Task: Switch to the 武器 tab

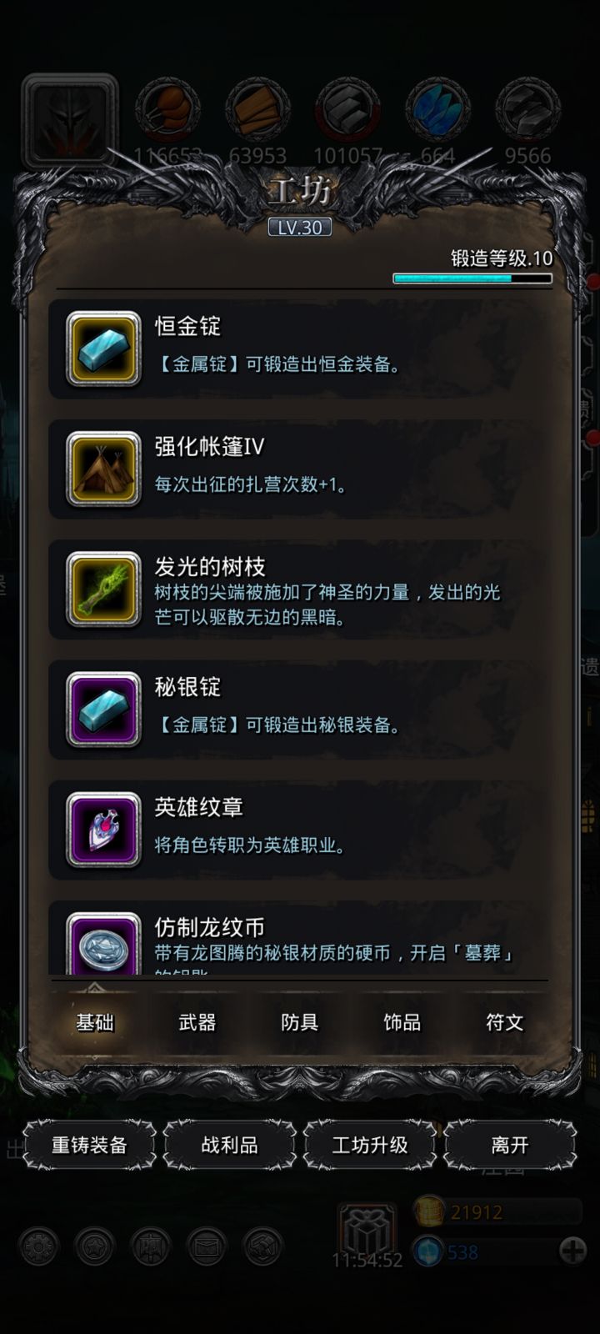Action: pos(197,1022)
